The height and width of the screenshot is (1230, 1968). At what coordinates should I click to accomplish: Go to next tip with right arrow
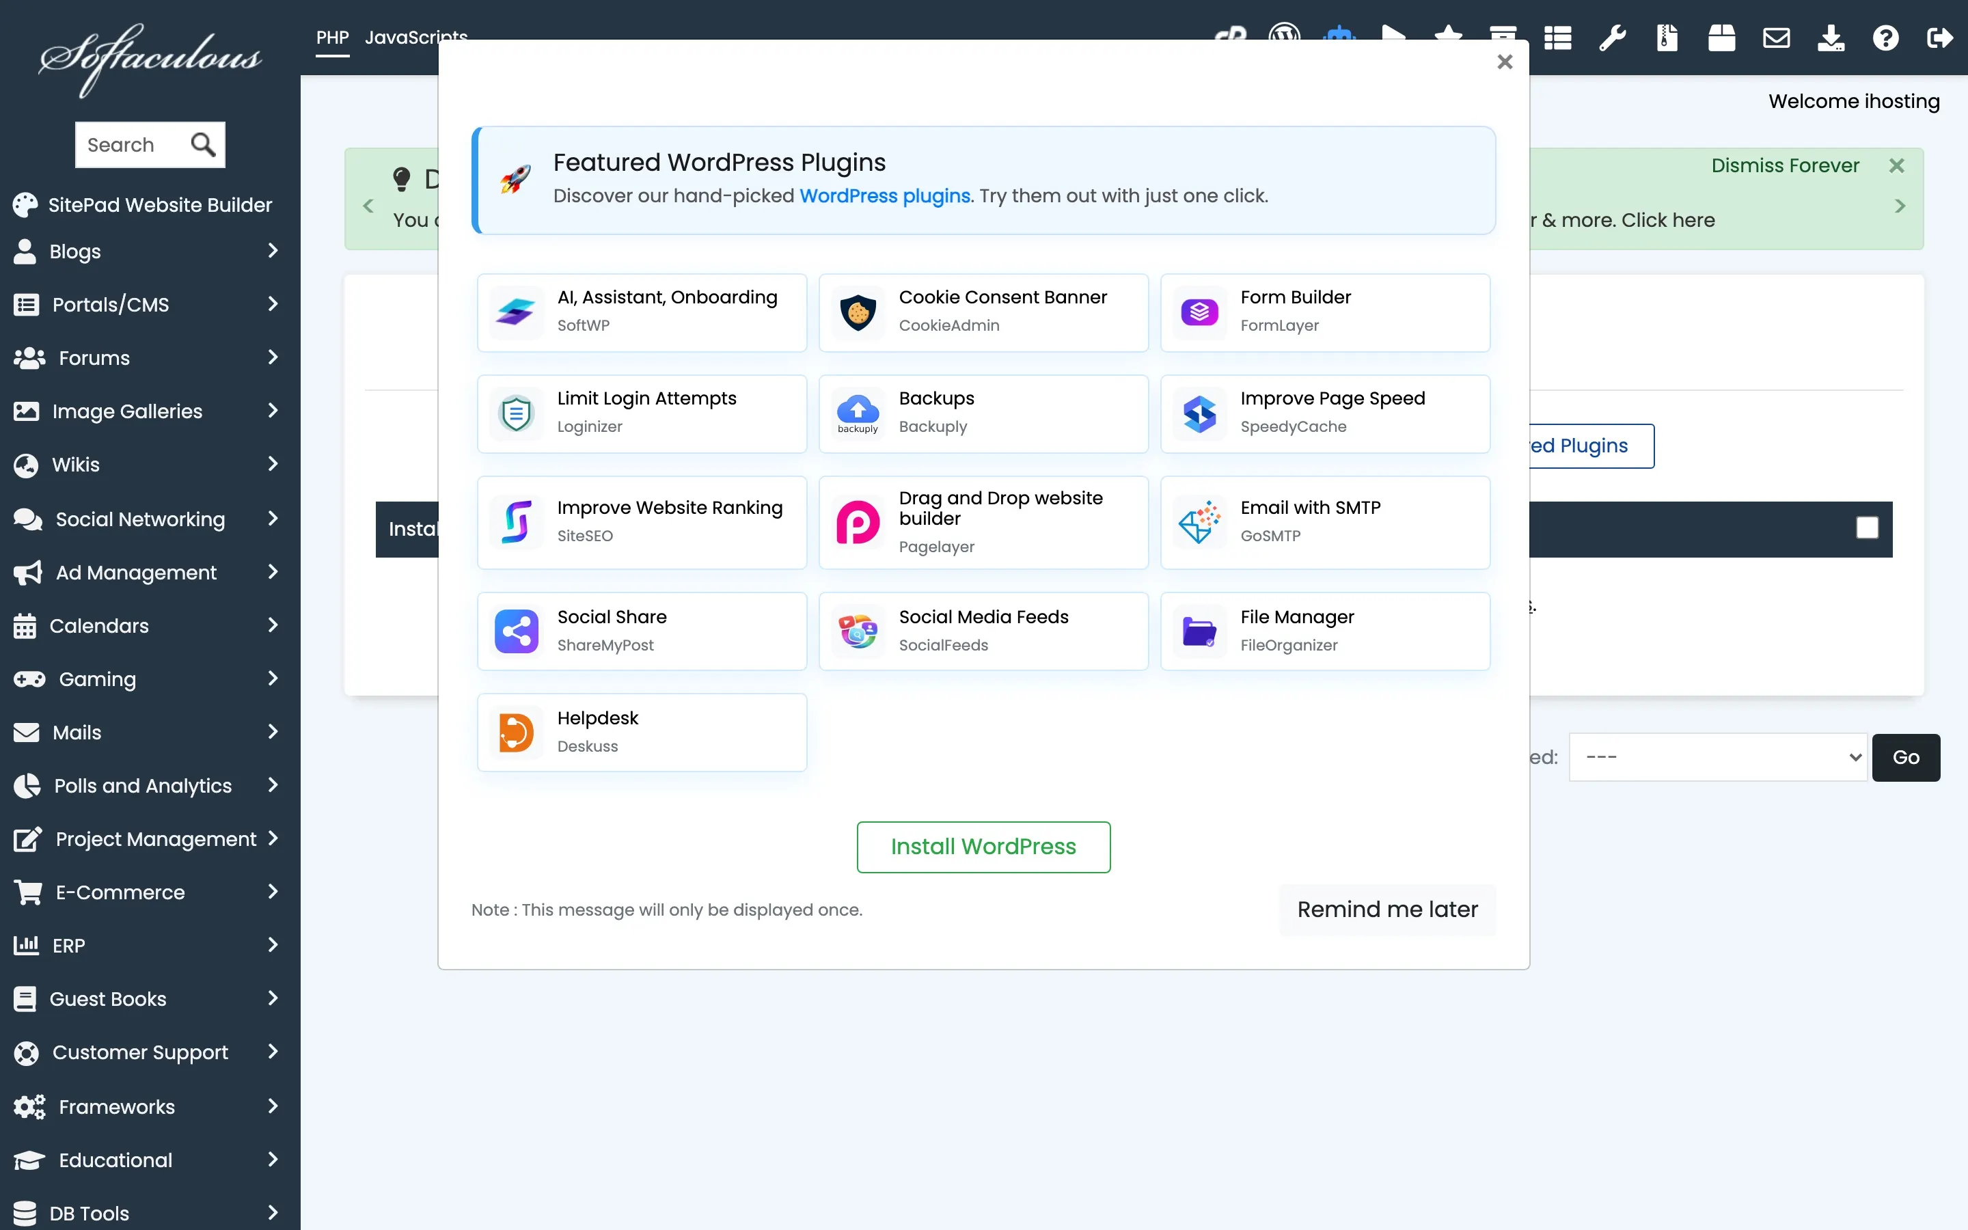coord(1900,206)
